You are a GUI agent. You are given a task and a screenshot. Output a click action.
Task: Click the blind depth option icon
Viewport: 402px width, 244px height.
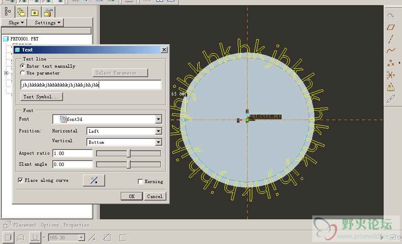(35, 238)
